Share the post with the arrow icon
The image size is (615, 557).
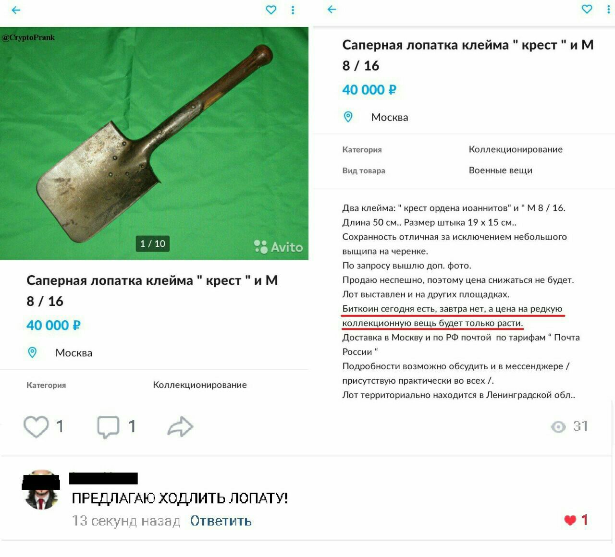click(x=180, y=426)
